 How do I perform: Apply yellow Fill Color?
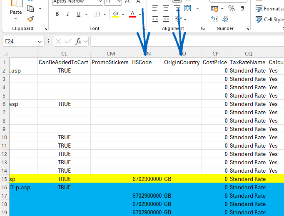[115, 14]
